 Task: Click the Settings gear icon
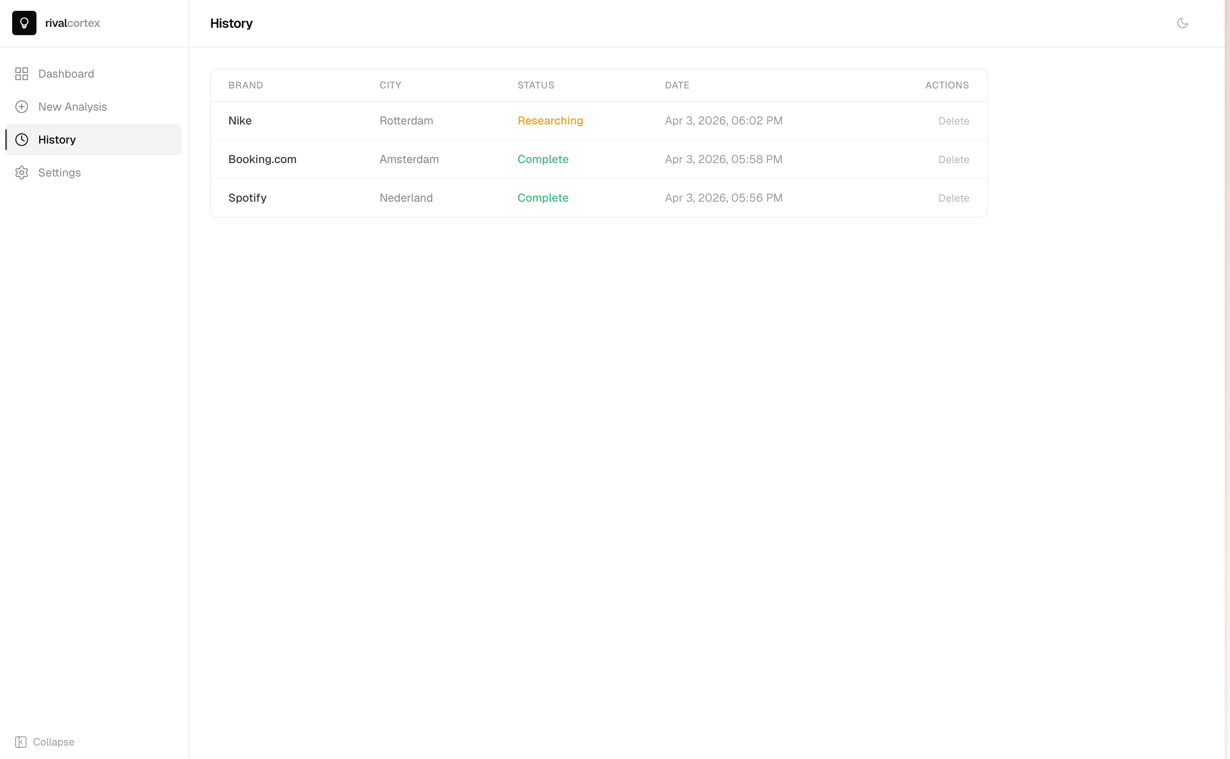click(22, 173)
